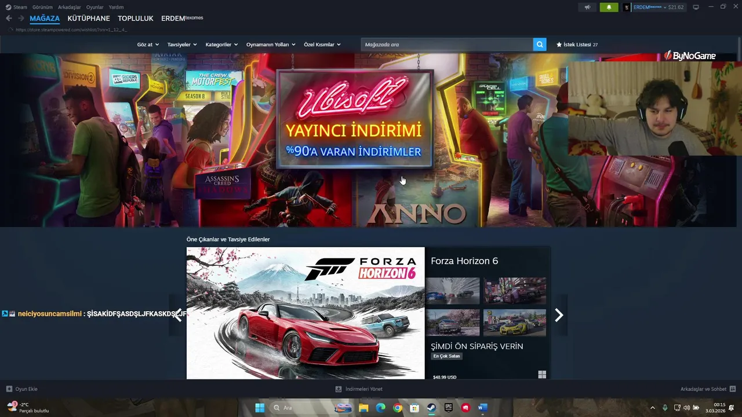Click the Windows platform icon under Forza
Screen dimensions: 742x417
point(542,375)
